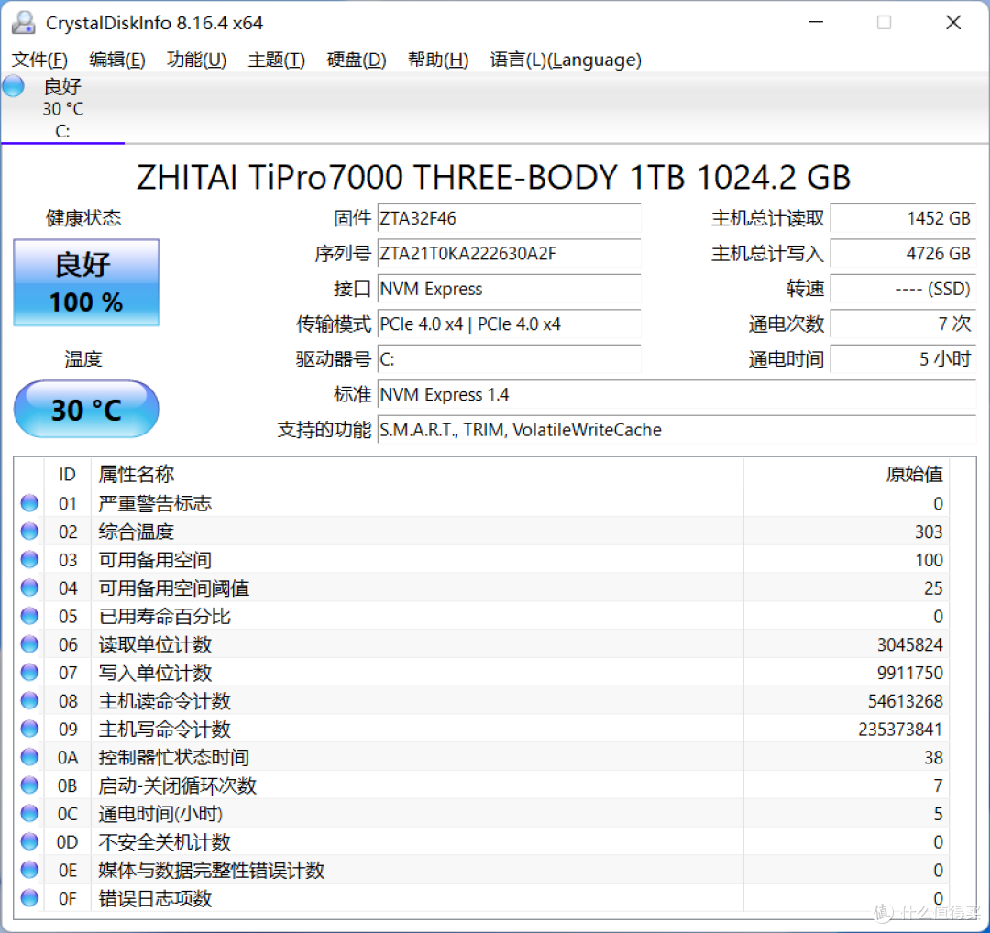Click raw value 235373841 for host writes

[900, 730]
